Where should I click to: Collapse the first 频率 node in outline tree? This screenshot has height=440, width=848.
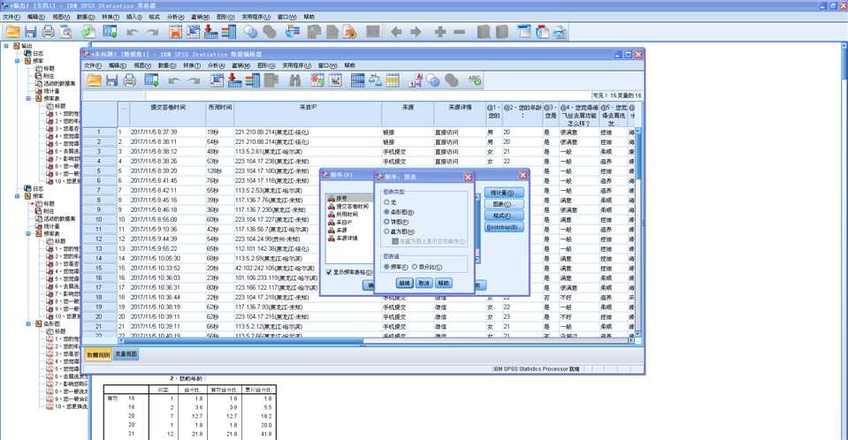tap(18, 61)
